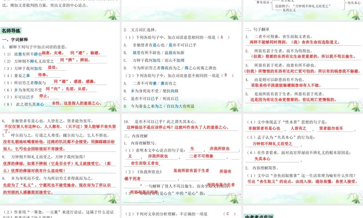Click red answer 万钟则不辩礼义而受之 under item (5)

click(272, 144)
